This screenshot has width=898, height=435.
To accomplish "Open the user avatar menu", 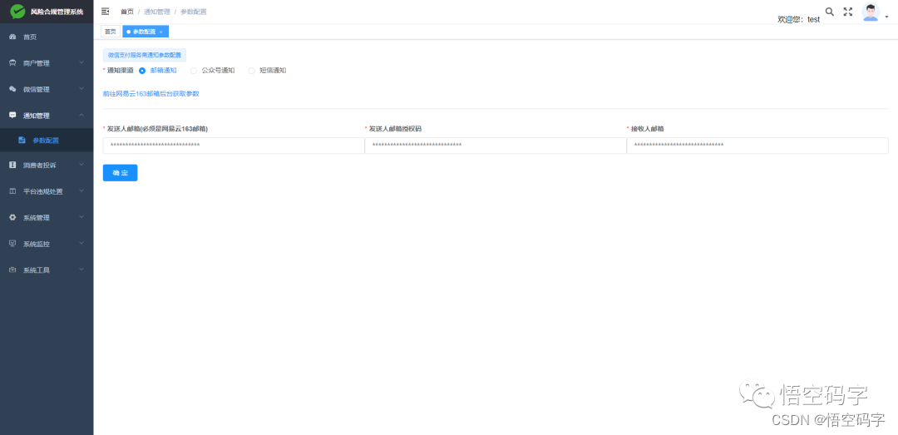I will pos(871,12).
